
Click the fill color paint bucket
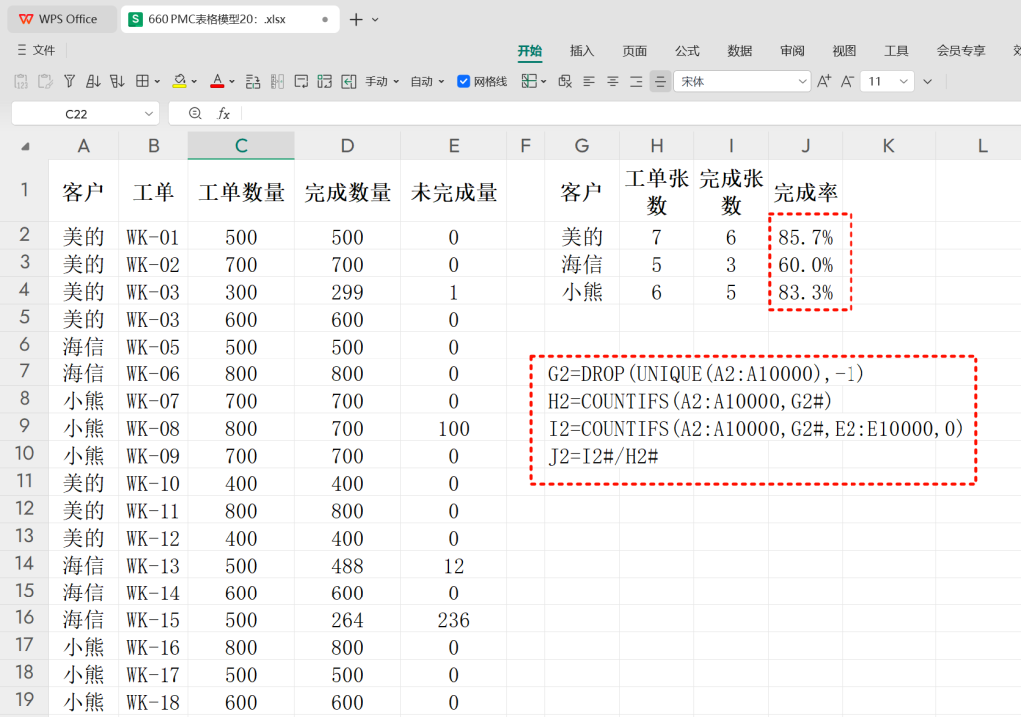coord(179,82)
